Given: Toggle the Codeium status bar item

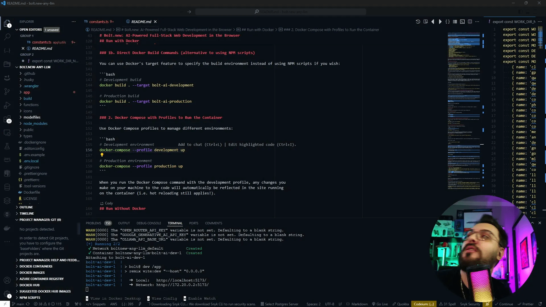Looking at the screenshot, I should (424, 304).
